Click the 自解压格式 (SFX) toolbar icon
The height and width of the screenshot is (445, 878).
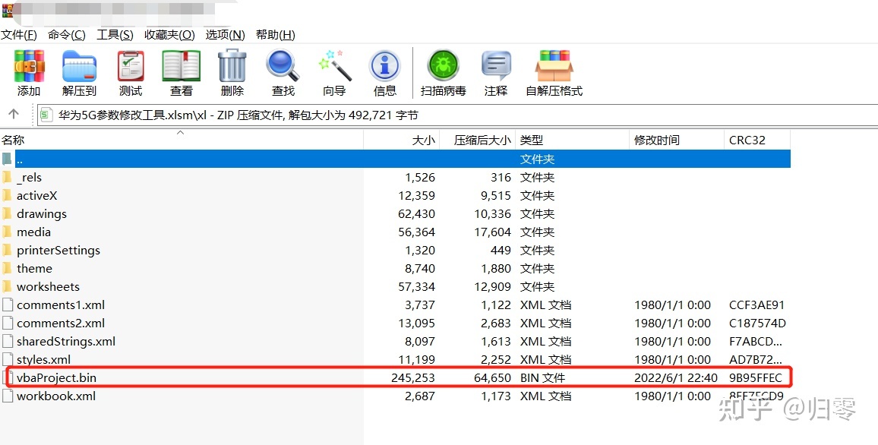(554, 66)
